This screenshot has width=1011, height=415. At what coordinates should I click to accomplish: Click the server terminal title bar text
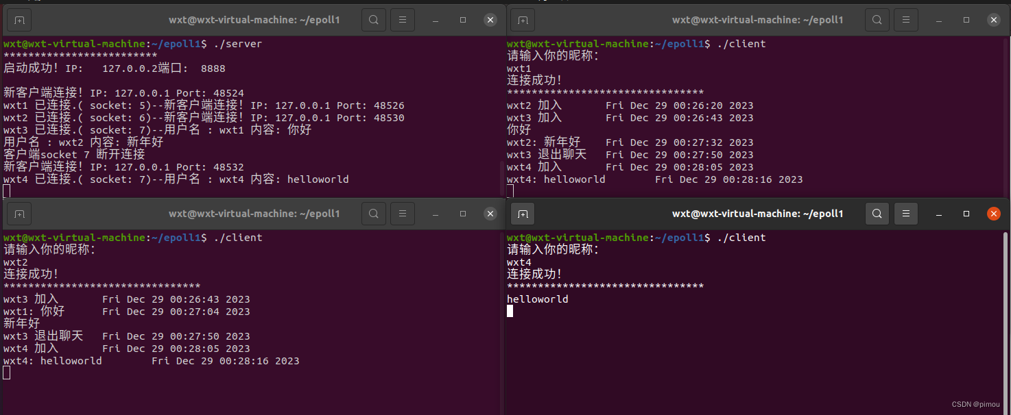(x=254, y=19)
